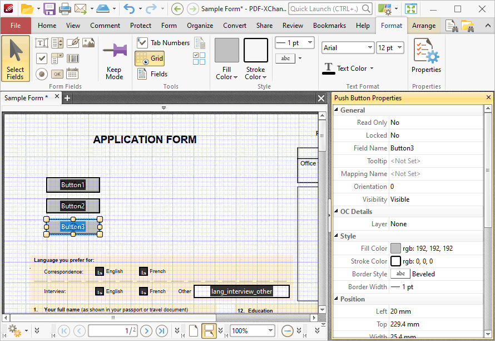Toggle Keep Mode for form tools
495x341 pixels.
click(114, 58)
